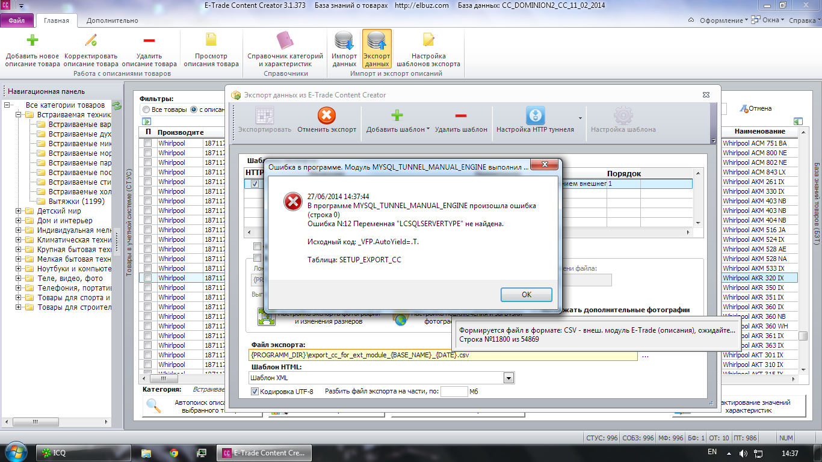
Task: Click the browse ellipsis button for export file
Action: (x=645, y=356)
